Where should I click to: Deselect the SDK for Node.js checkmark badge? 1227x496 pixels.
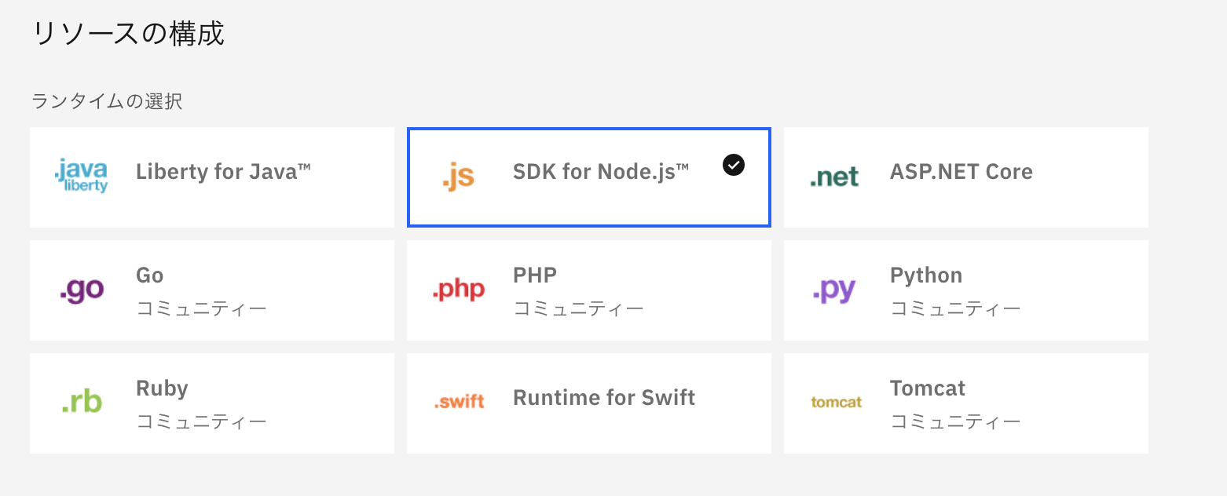733,165
